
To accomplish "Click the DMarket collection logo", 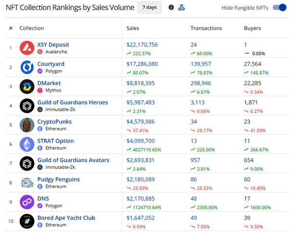I will point(27,86).
